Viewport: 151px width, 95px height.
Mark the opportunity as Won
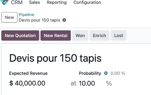(80, 36)
